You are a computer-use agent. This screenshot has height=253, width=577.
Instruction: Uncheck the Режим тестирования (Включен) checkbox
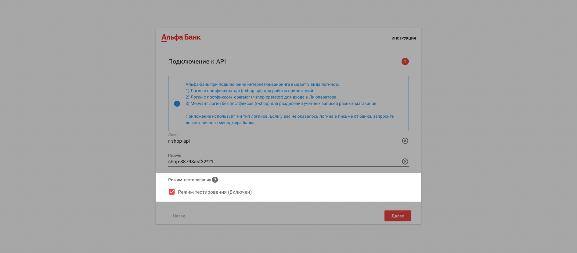[172, 192]
